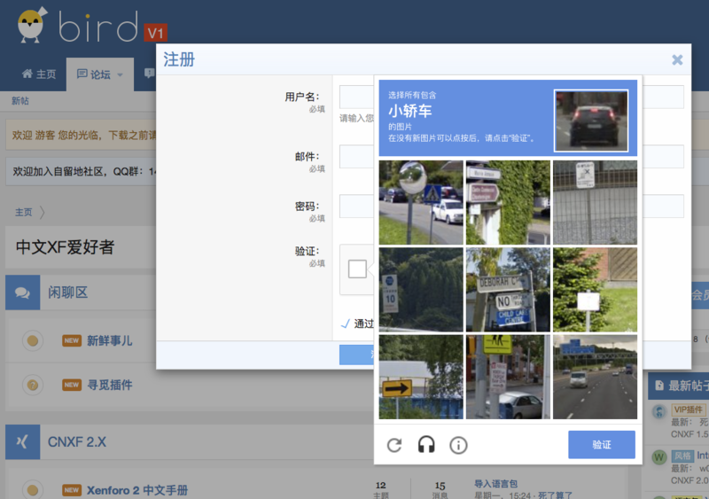Image resolution: width=709 pixels, height=499 pixels.
Task: Click the VIP插件 label tag
Action: (689, 409)
